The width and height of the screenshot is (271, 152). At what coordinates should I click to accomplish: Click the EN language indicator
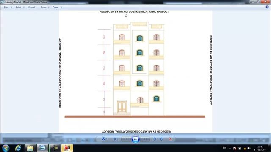click(x=224, y=148)
